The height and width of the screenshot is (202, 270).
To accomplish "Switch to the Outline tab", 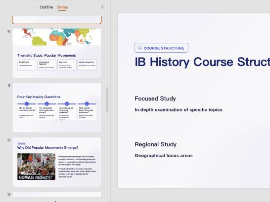I will click(46, 7).
